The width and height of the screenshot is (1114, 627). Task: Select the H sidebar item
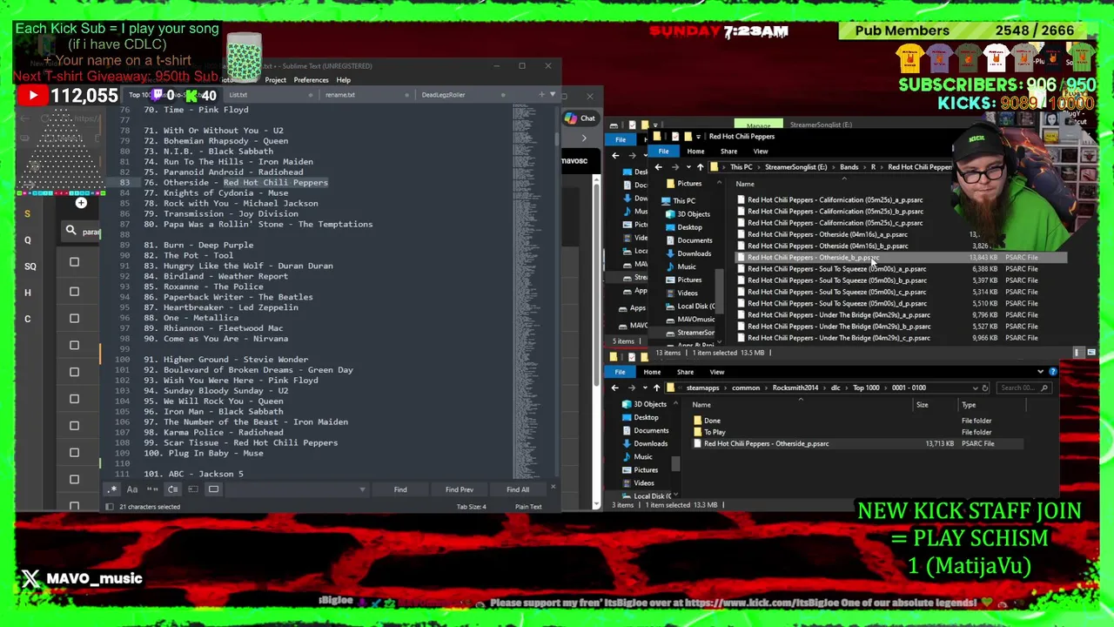(x=27, y=293)
